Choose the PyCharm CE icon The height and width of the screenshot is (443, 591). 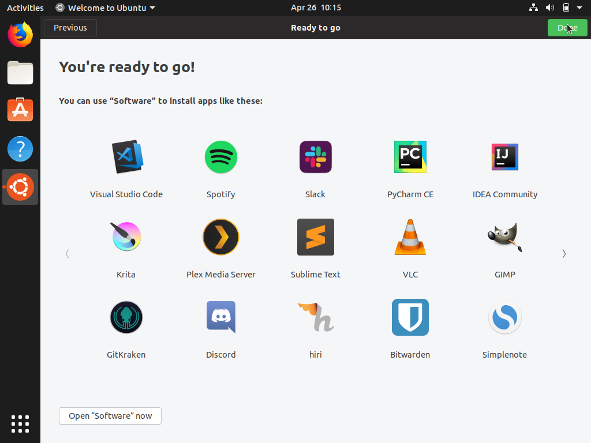[x=410, y=157]
